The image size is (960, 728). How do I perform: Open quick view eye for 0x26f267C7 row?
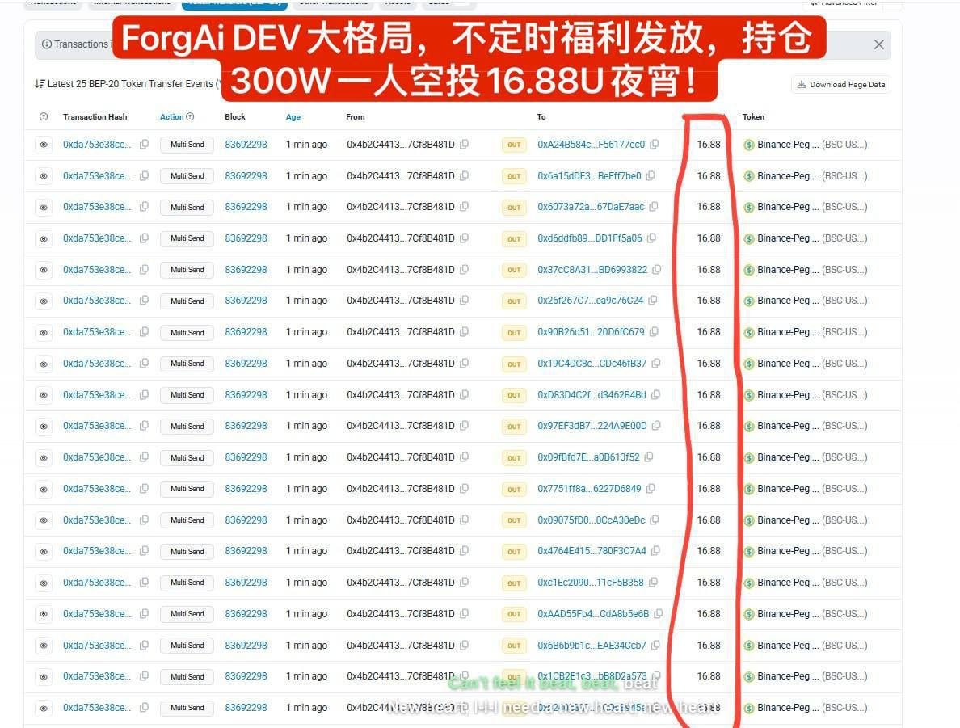(x=44, y=301)
